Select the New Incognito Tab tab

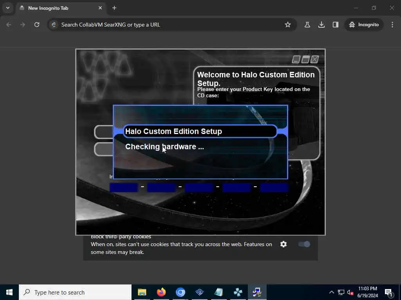(60, 8)
